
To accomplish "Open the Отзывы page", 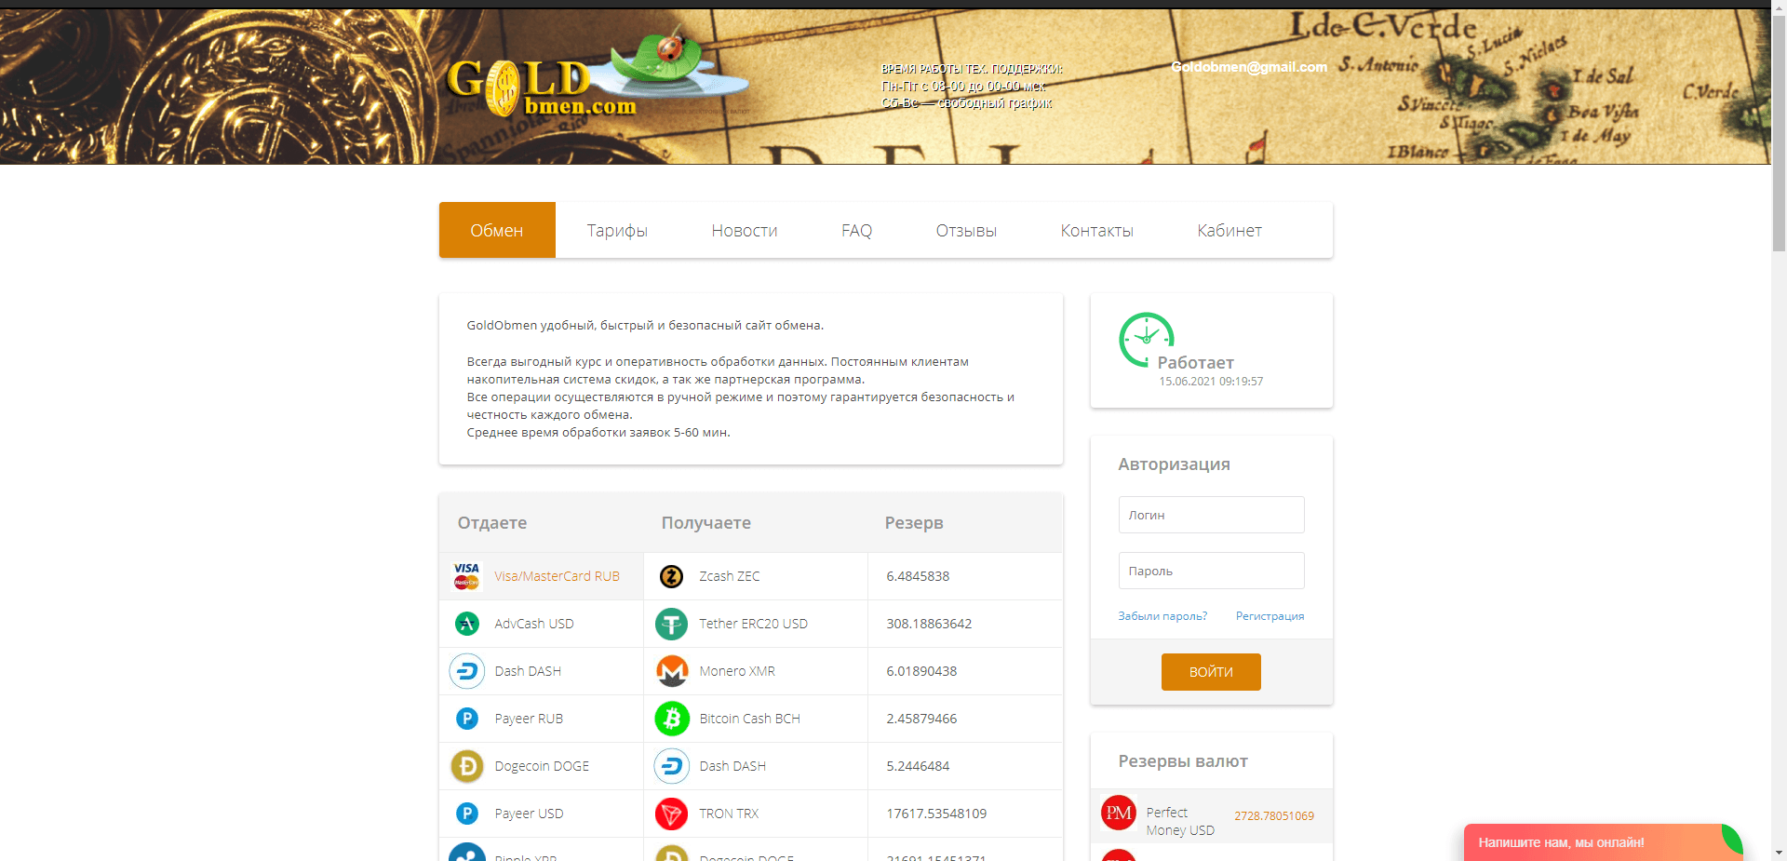I will pyautogui.click(x=966, y=230).
